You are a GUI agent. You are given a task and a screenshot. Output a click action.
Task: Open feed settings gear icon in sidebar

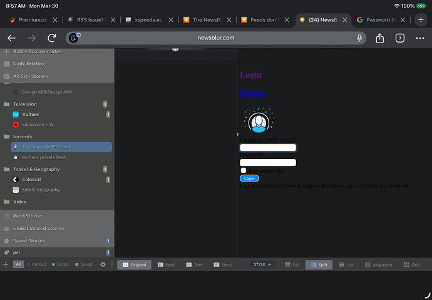click(x=103, y=265)
